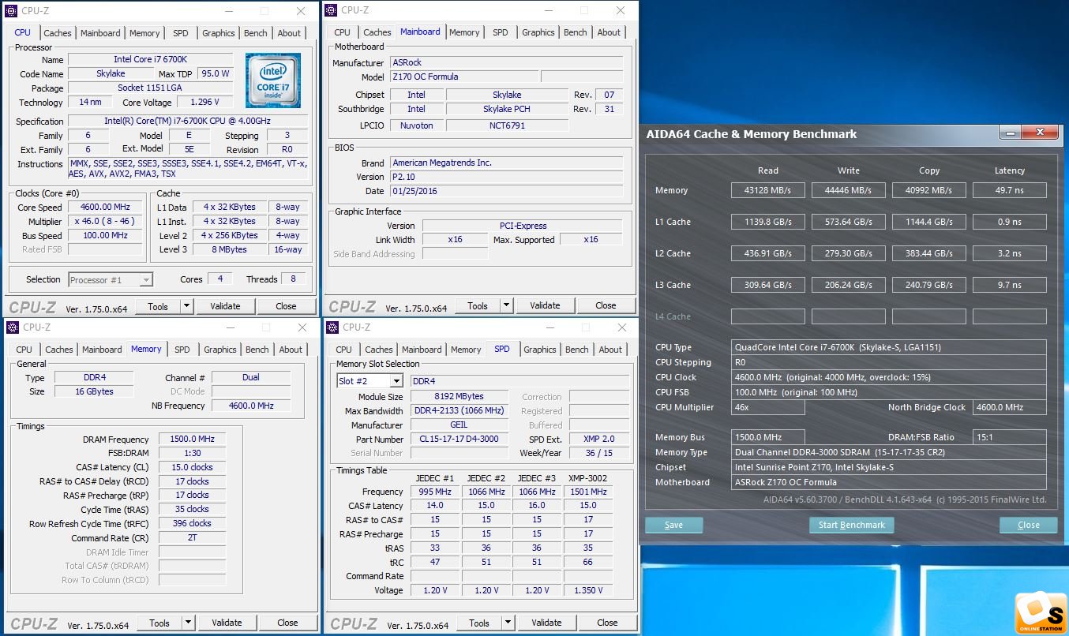This screenshot has width=1069, height=636.
Task: Click Validate in CPU-Z Mainboard window
Action: [x=545, y=305]
